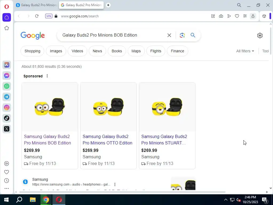Open Samsung Galaxy Buds2 Pro Minions OTTO Edition link
The width and height of the screenshot is (273, 205).
coord(107,140)
